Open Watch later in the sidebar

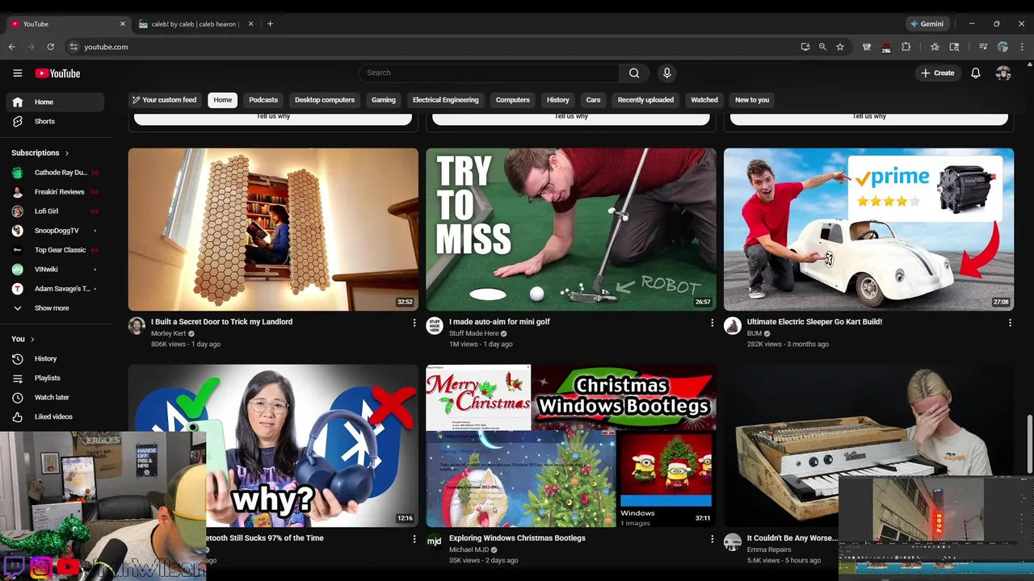point(55,397)
